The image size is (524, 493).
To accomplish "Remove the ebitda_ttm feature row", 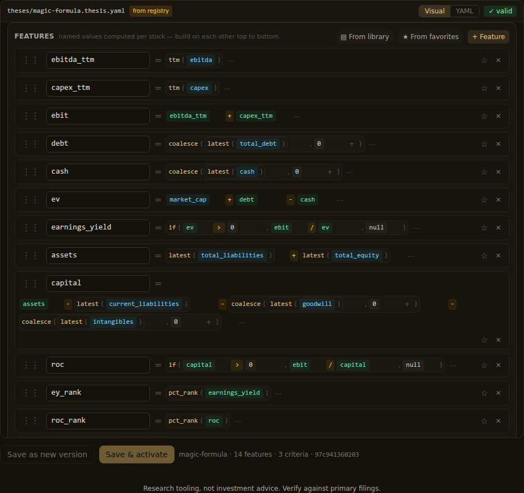I will tap(498, 60).
